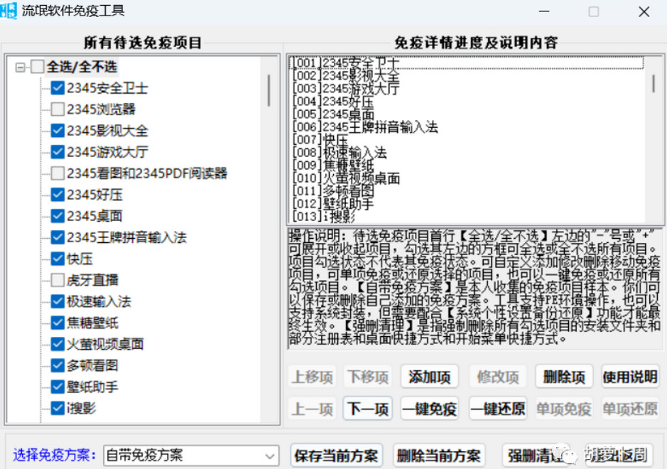Select list row [007]快压
The height and width of the screenshot is (469, 667).
467,139
